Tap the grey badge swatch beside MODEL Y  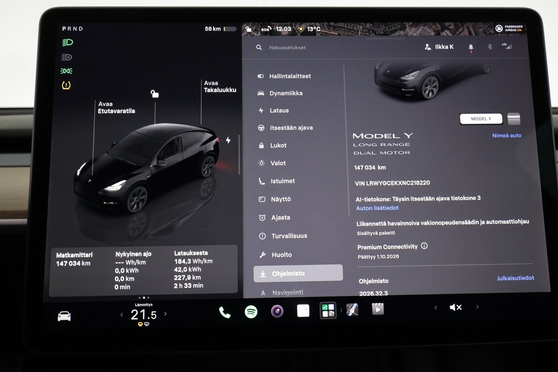pos(514,119)
